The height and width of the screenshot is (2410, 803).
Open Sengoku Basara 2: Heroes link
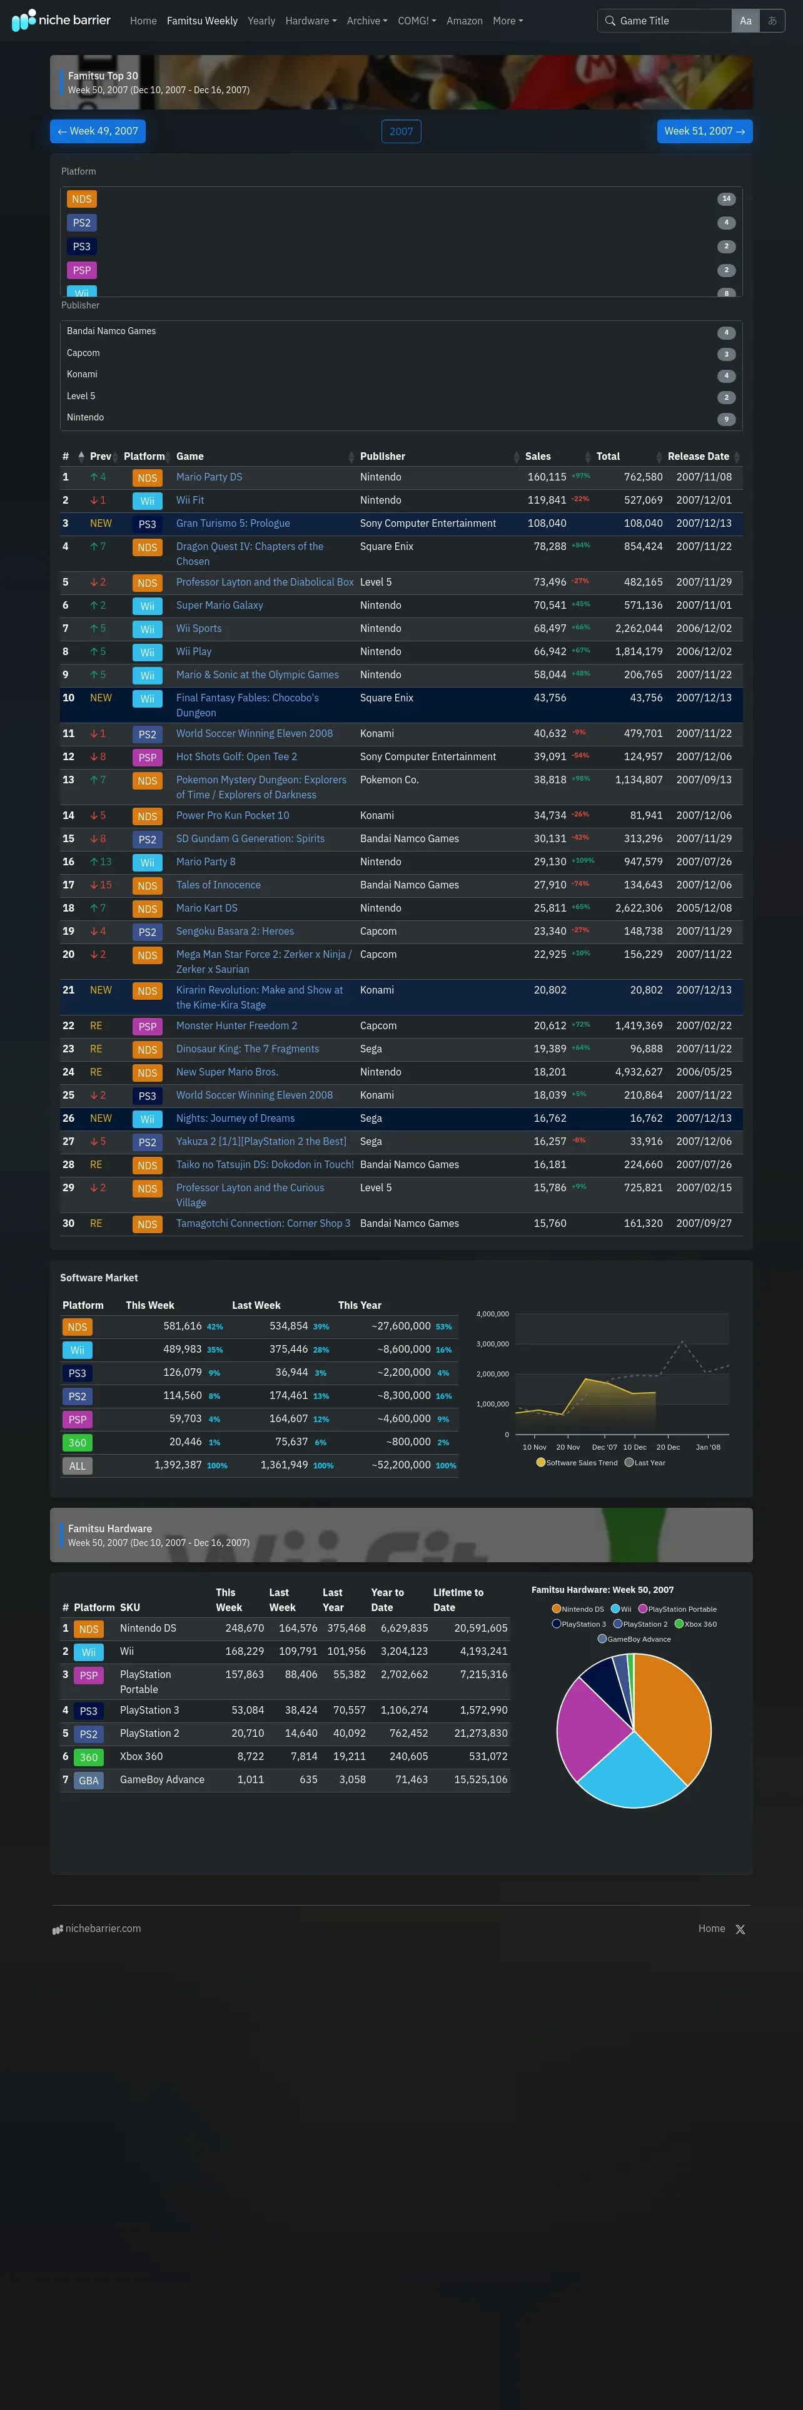(x=235, y=932)
